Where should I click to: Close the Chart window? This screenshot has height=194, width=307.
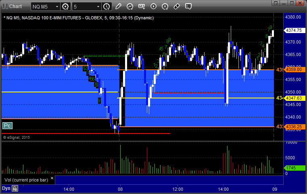click(x=300, y=3)
